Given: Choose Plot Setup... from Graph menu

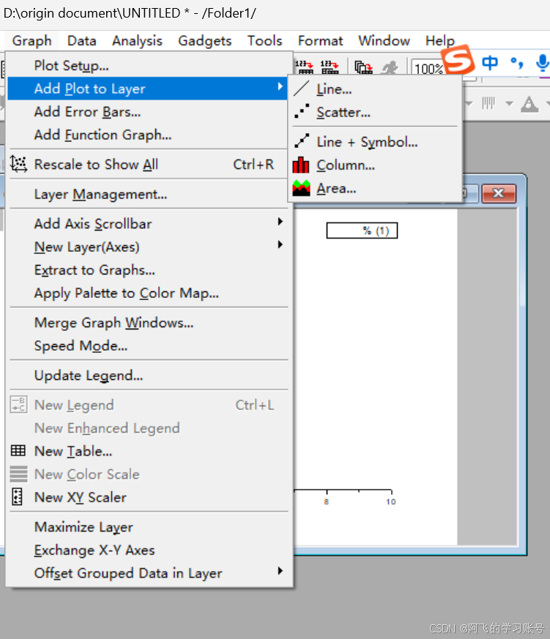Looking at the screenshot, I should 147,66.
